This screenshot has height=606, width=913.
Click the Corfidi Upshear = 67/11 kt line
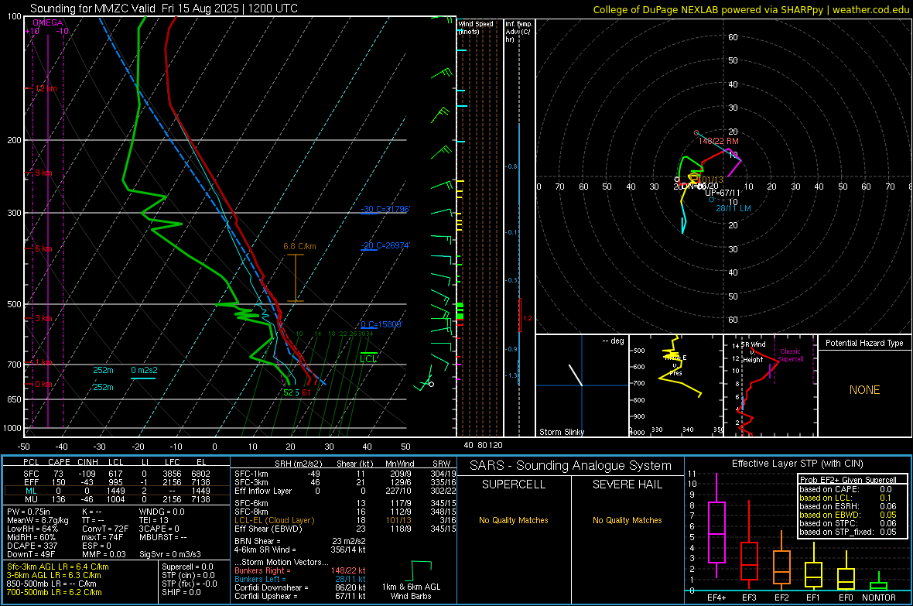click(x=300, y=596)
